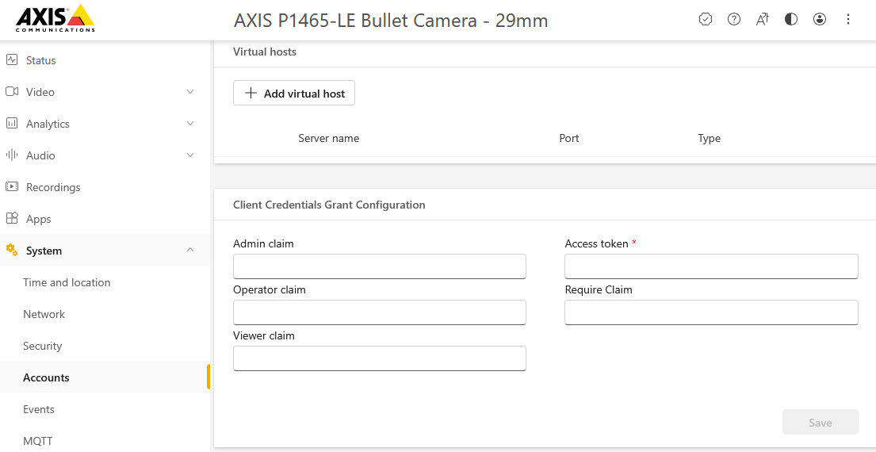This screenshot has width=876, height=452.
Task: Select the Accounts menu item
Action: click(105, 377)
